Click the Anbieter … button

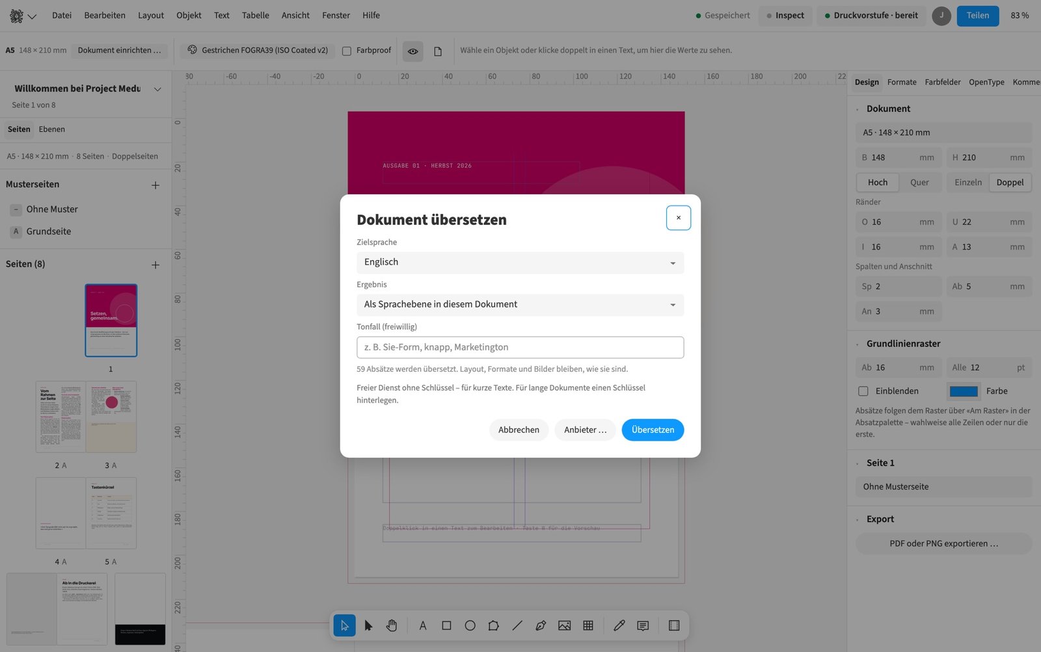pyautogui.click(x=585, y=430)
